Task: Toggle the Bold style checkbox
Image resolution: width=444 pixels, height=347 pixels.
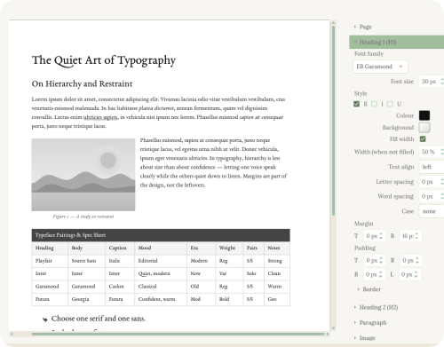Action: pyautogui.click(x=357, y=104)
